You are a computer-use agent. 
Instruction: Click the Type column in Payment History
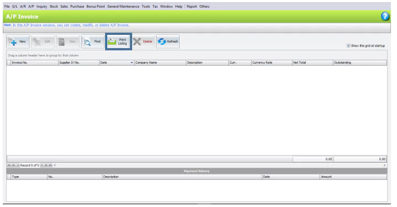[x=29, y=177]
